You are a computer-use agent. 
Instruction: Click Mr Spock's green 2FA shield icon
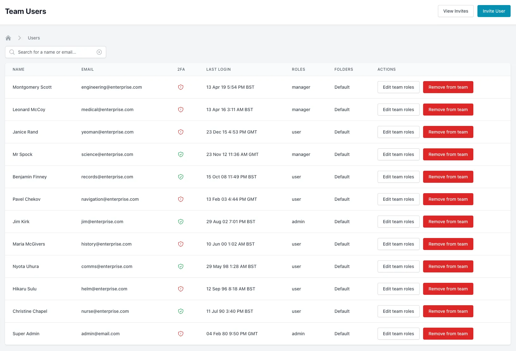coord(181,154)
